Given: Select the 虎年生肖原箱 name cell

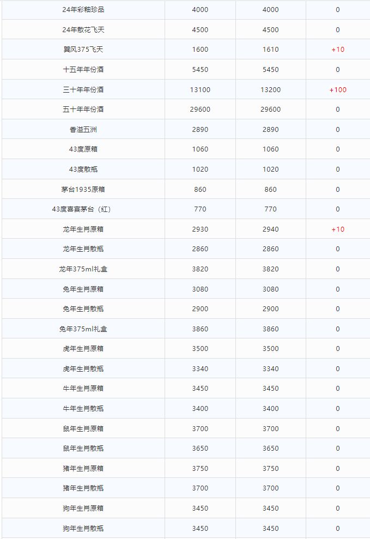Looking at the screenshot, I should [x=83, y=349].
